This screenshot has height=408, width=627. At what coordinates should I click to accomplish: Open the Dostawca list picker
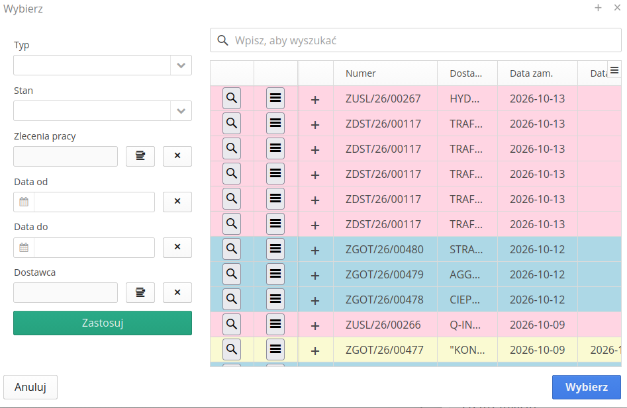pyautogui.click(x=140, y=293)
